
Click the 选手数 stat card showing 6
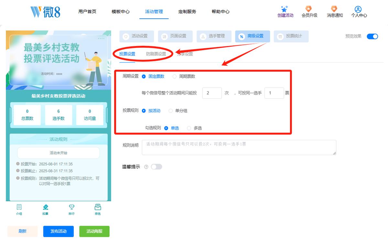tap(59, 115)
